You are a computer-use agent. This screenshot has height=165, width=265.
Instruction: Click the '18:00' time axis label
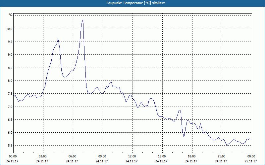click(192, 156)
